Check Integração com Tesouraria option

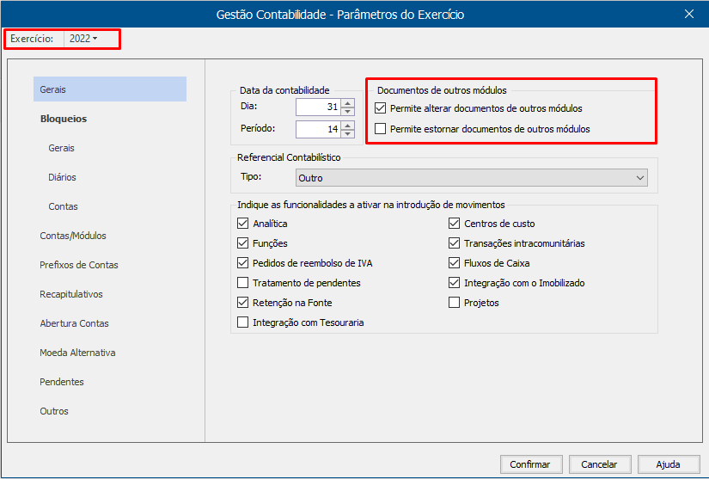242,322
